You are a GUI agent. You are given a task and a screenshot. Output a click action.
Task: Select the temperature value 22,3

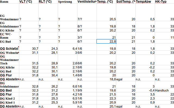pos(106,99)
